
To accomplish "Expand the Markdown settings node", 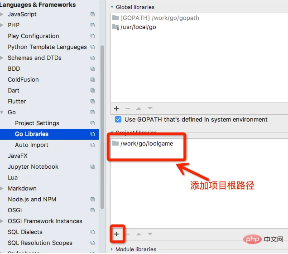I will click(x=2, y=188).
